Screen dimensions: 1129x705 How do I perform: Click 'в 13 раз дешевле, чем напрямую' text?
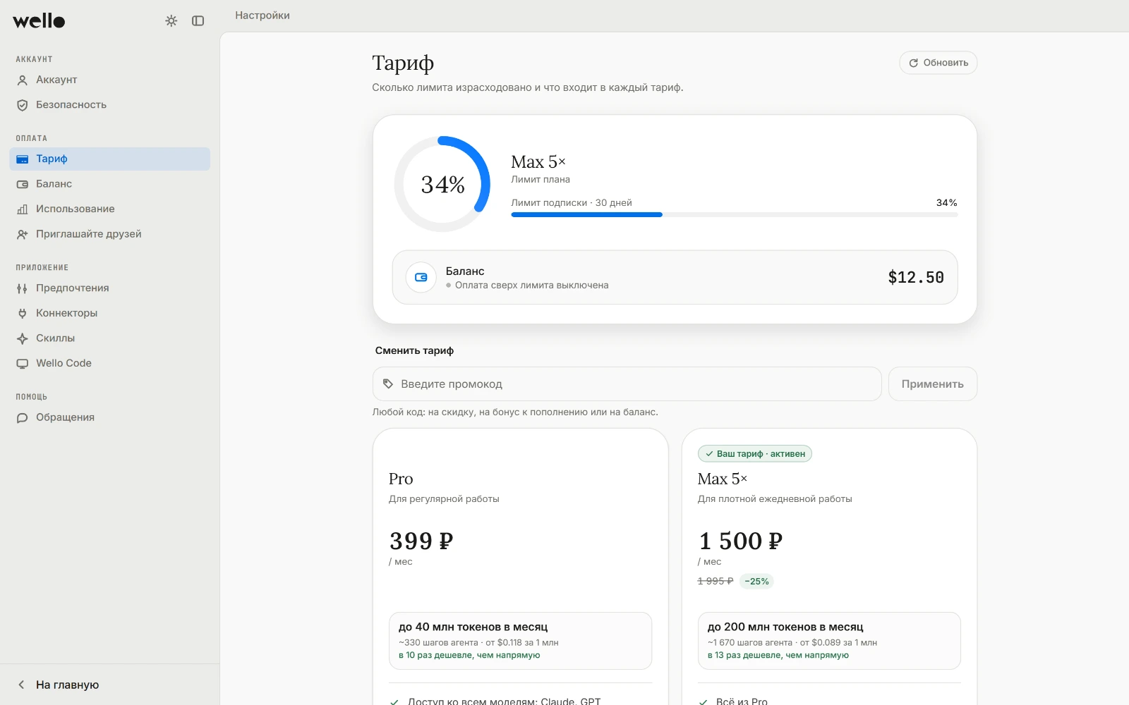[x=778, y=656]
